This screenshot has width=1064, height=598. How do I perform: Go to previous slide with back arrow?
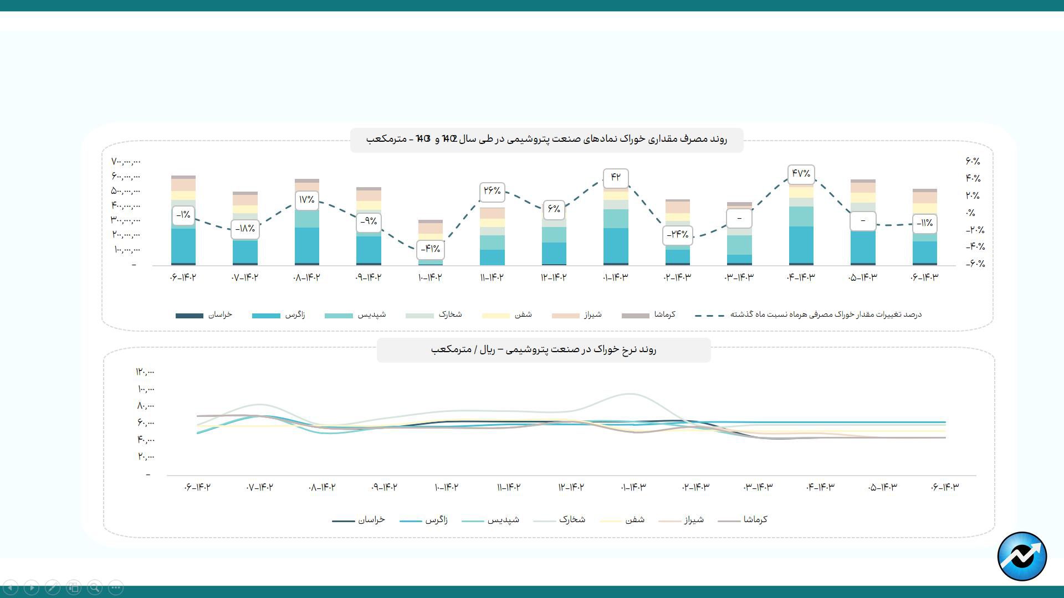11,587
